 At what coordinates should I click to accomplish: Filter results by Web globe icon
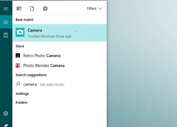45,9
